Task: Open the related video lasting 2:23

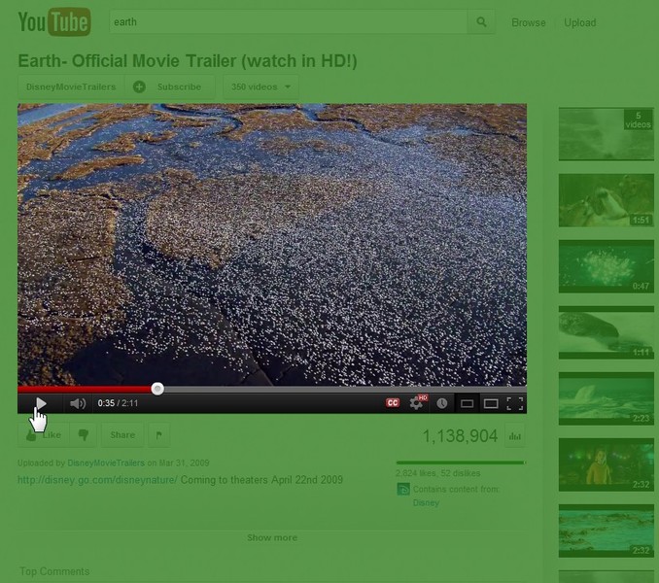Action: pos(607,398)
